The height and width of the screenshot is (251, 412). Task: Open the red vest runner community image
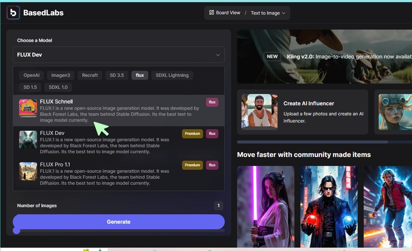[388, 206]
